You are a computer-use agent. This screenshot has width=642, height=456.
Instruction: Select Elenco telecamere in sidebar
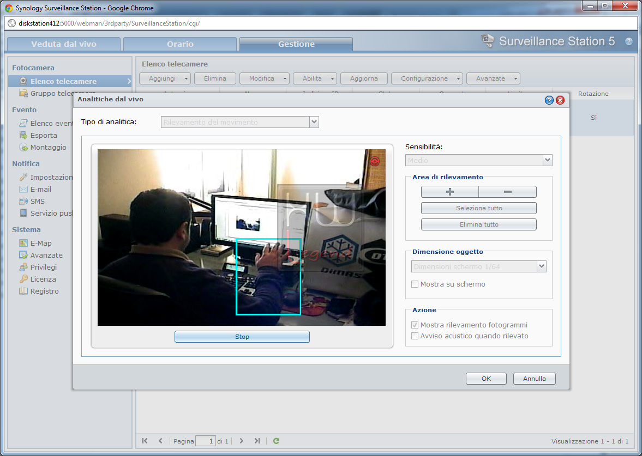click(70, 81)
